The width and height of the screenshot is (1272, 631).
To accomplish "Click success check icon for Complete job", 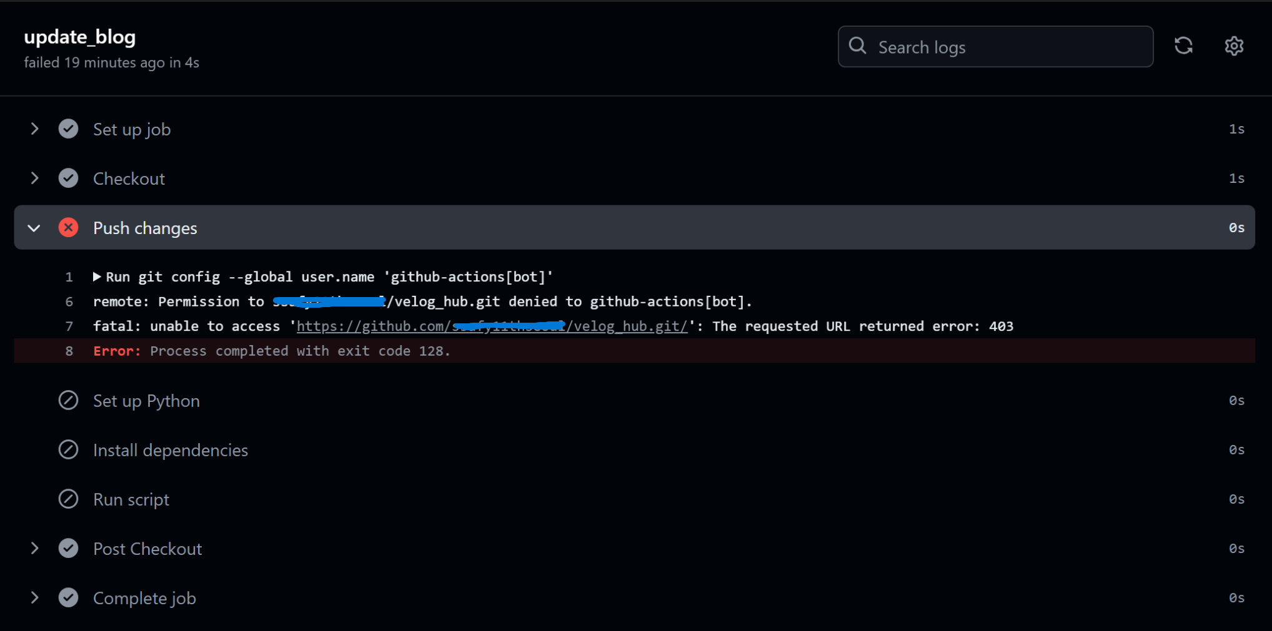I will (x=69, y=597).
